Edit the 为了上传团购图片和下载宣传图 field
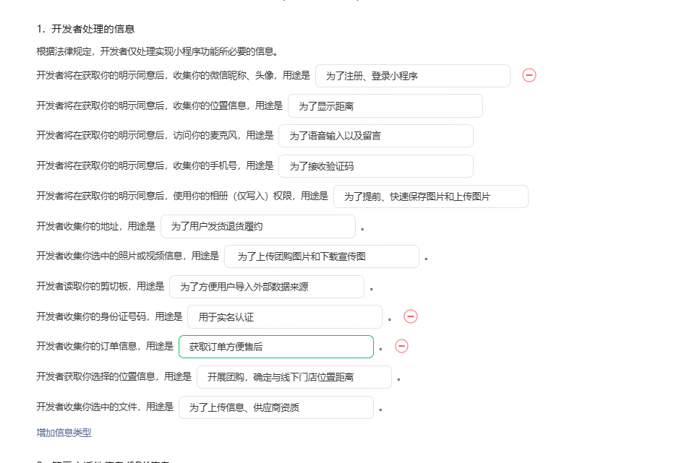Screen dimensions: 692x463 point(322,256)
